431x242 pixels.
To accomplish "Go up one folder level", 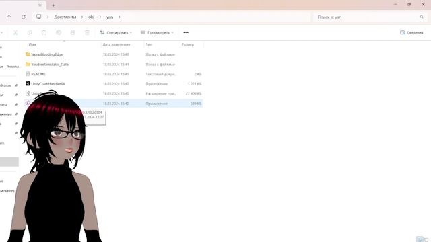I will click(x=9, y=17).
